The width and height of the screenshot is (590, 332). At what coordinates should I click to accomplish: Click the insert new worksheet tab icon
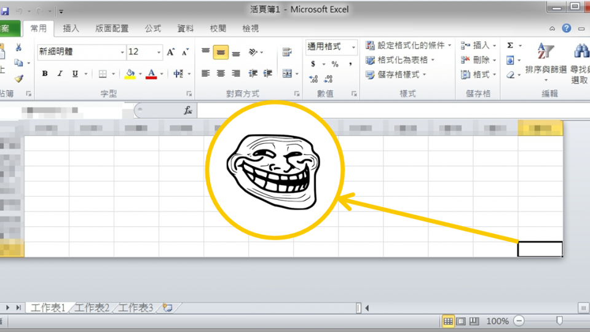[167, 307]
